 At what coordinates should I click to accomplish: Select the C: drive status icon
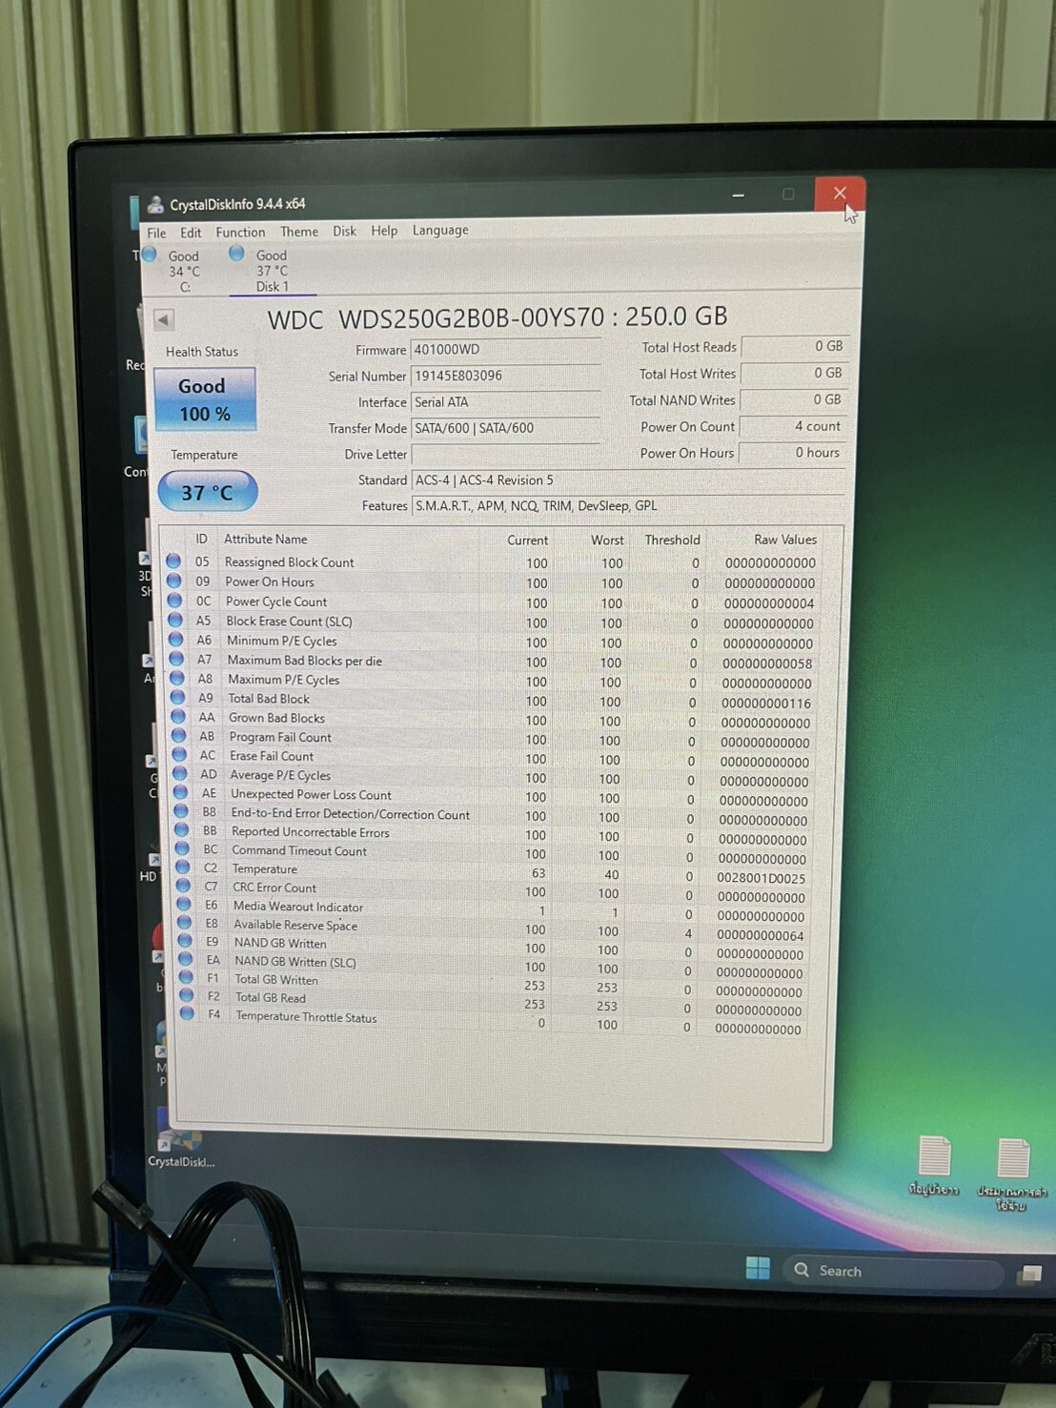[x=150, y=255]
